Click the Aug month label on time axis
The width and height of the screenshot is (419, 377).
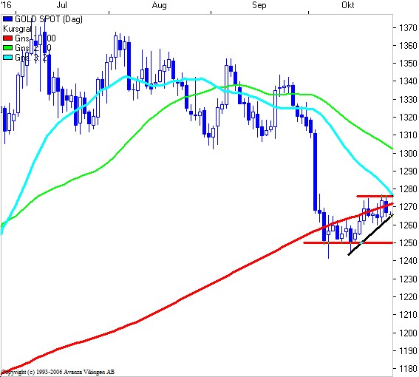point(160,5)
